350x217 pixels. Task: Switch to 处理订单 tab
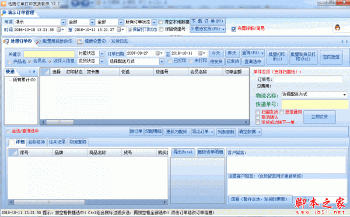pyautogui.click(x=18, y=41)
